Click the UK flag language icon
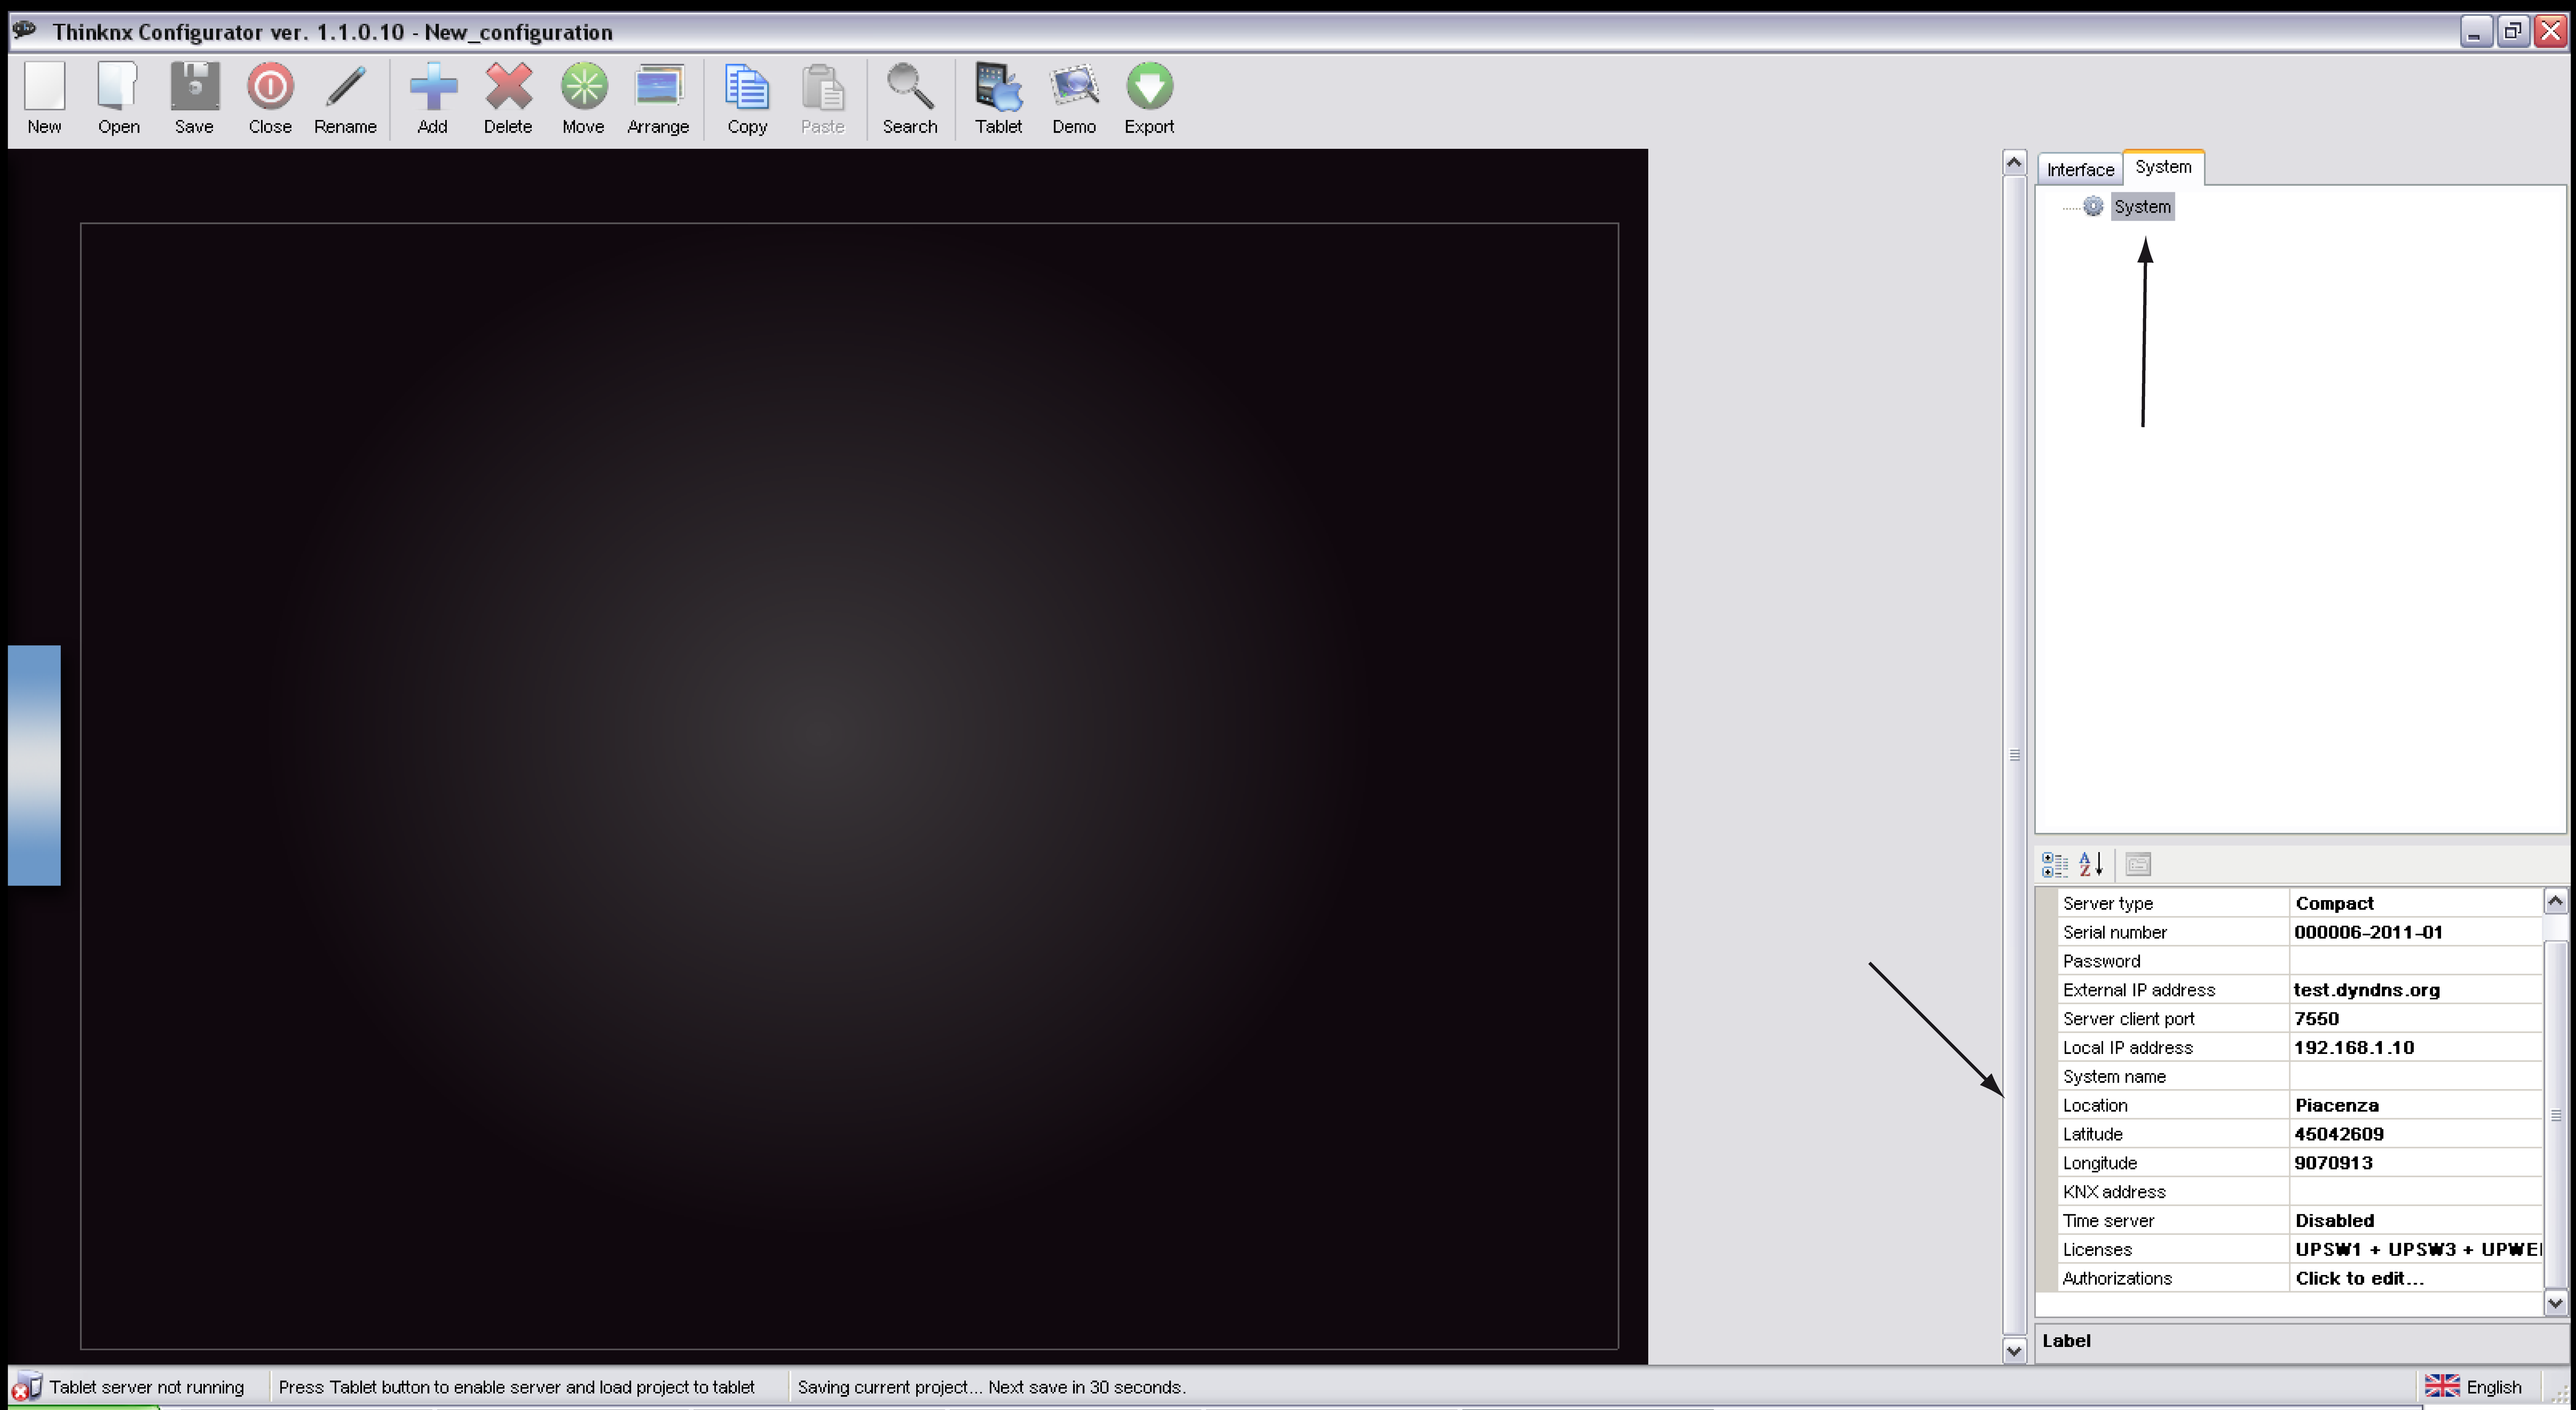 (2442, 1386)
